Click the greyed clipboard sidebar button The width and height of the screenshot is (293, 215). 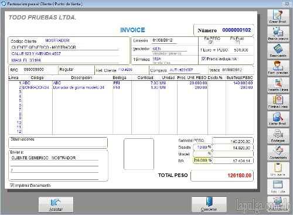click(x=278, y=170)
